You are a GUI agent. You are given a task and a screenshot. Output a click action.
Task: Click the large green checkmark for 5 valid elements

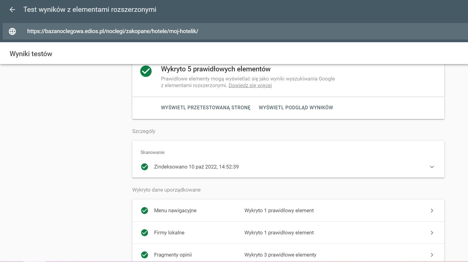point(146,71)
